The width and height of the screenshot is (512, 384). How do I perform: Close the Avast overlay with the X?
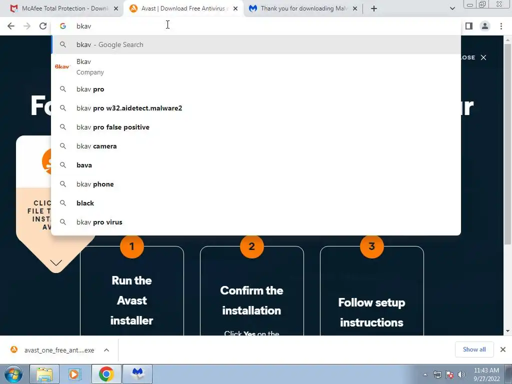pos(483,57)
